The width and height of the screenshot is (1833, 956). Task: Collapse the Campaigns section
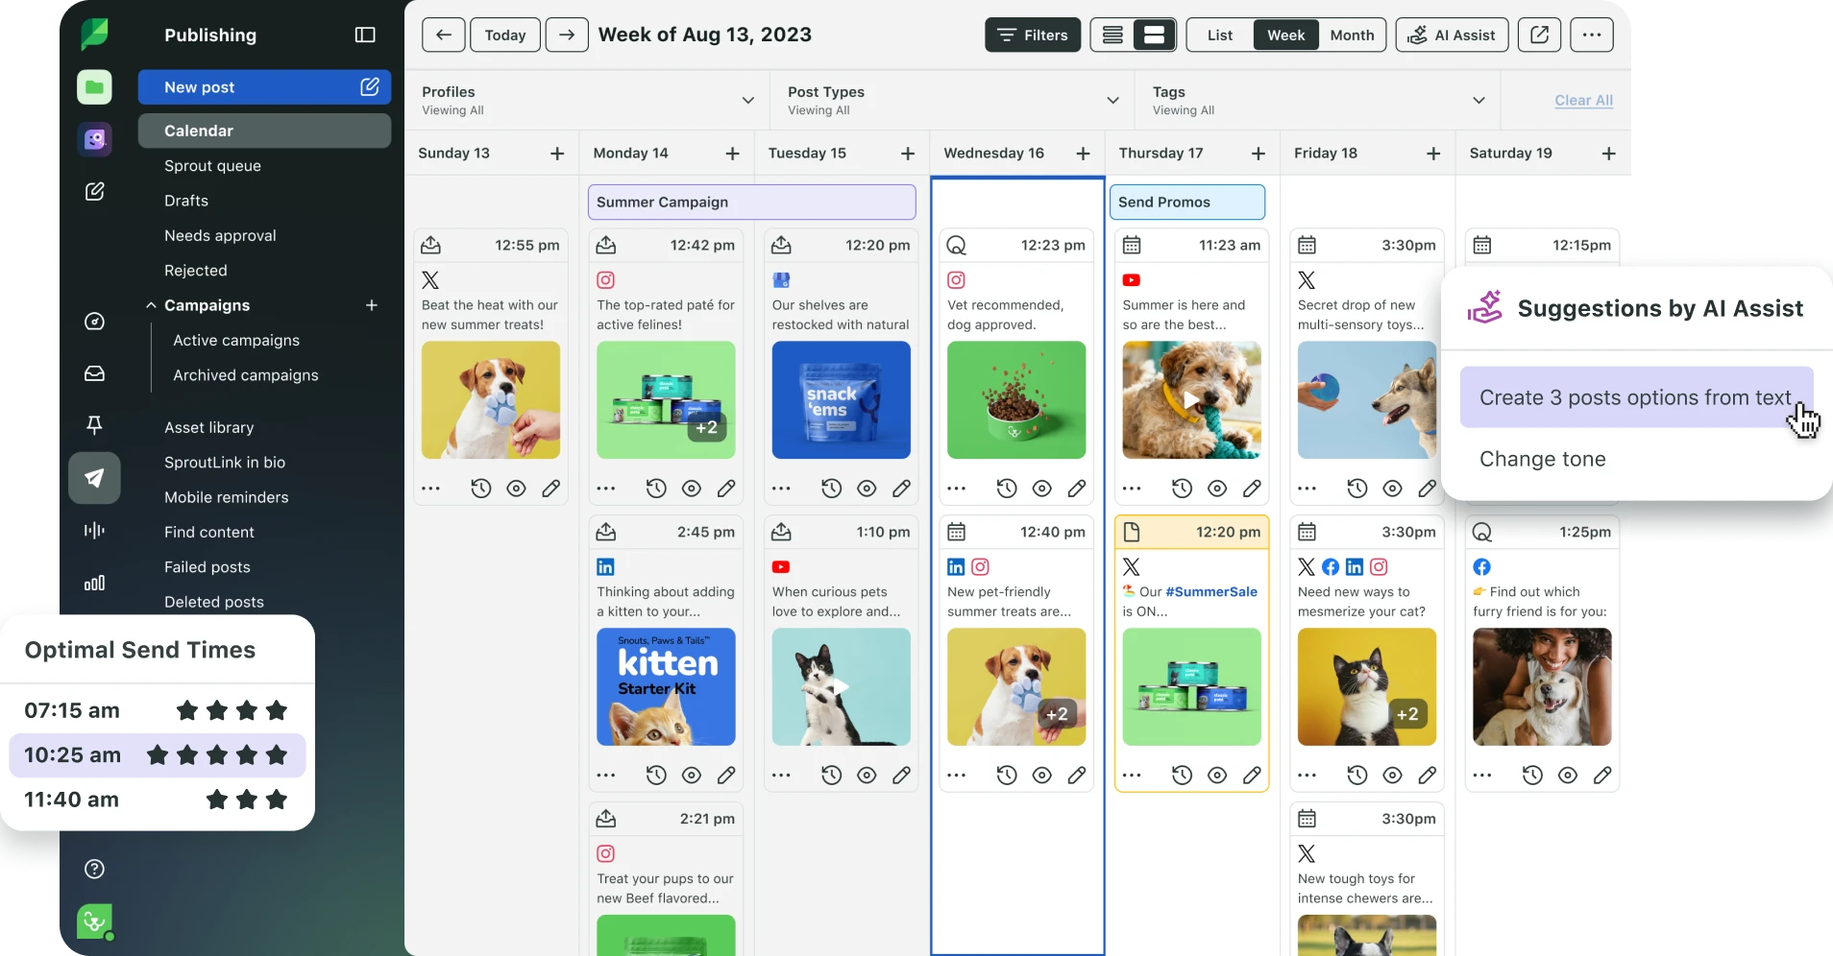pos(151,305)
